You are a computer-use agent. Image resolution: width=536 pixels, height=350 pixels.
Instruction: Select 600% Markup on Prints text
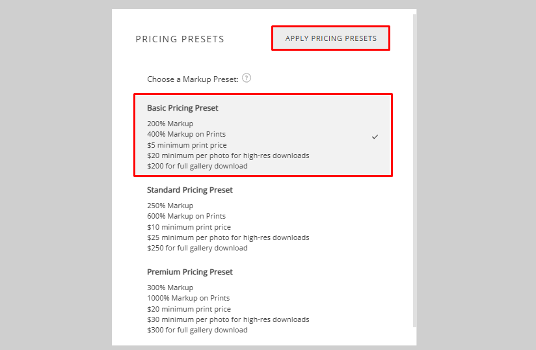coord(186,216)
